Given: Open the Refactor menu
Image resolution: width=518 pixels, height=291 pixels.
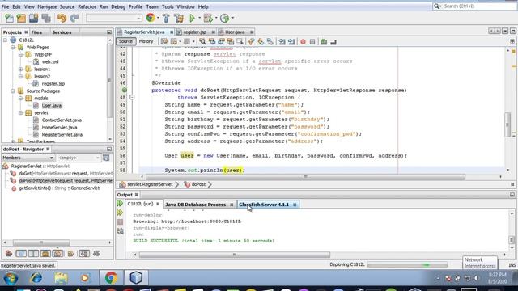Looking at the screenshot, I should coord(87,6).
